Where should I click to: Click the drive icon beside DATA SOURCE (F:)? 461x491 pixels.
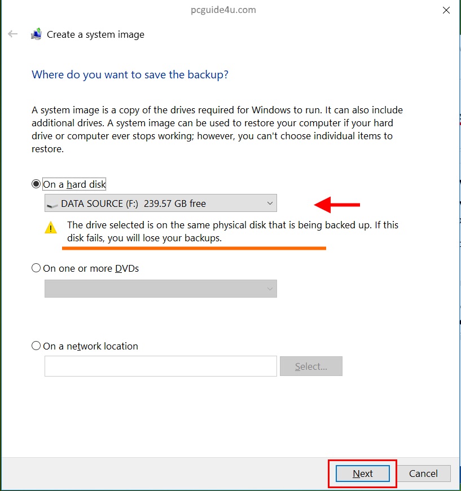pos(52,204)
